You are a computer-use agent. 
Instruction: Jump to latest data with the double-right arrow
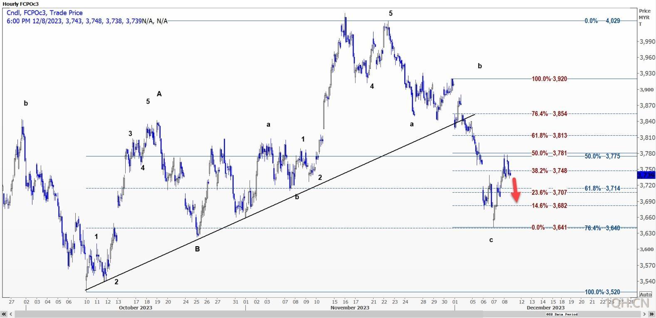(x=651, y=314)
